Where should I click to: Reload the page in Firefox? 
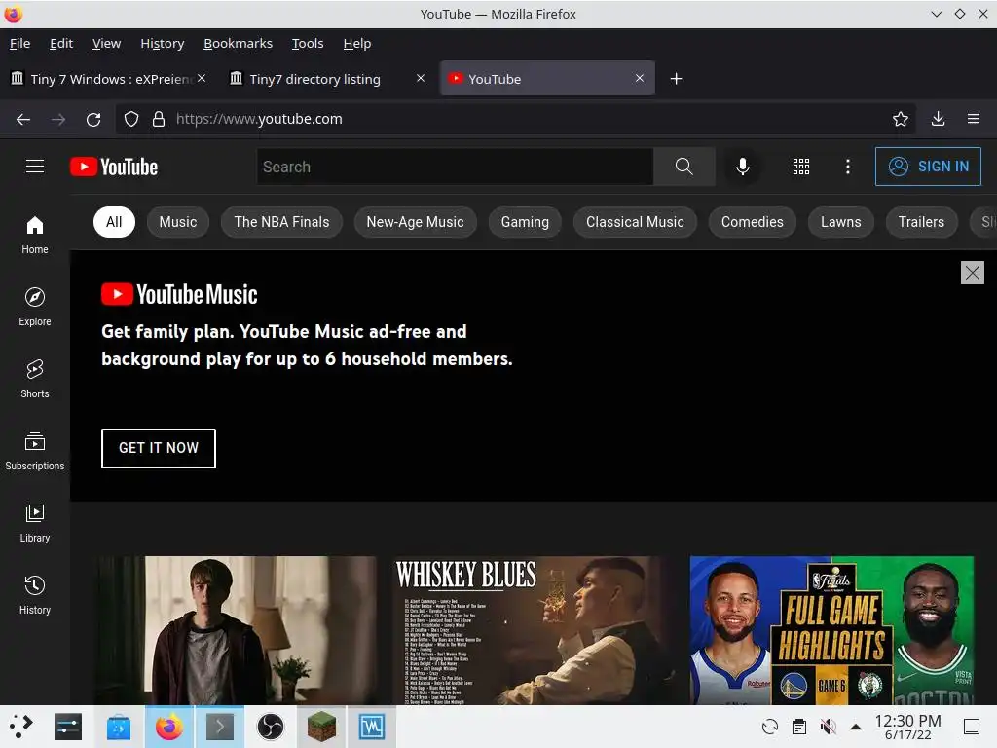pos(93,119)
